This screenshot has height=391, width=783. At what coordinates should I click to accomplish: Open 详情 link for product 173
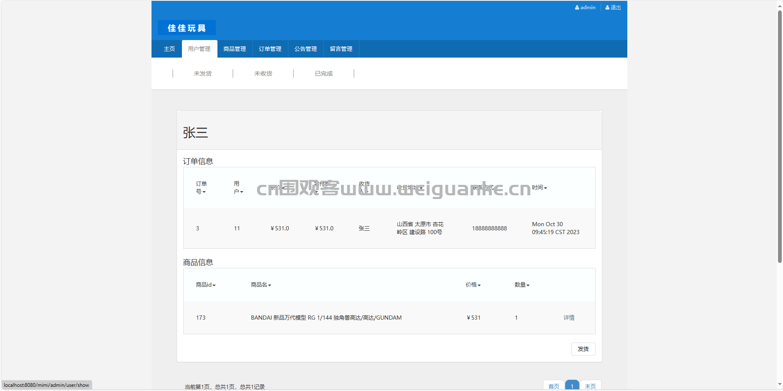point(569,318)
